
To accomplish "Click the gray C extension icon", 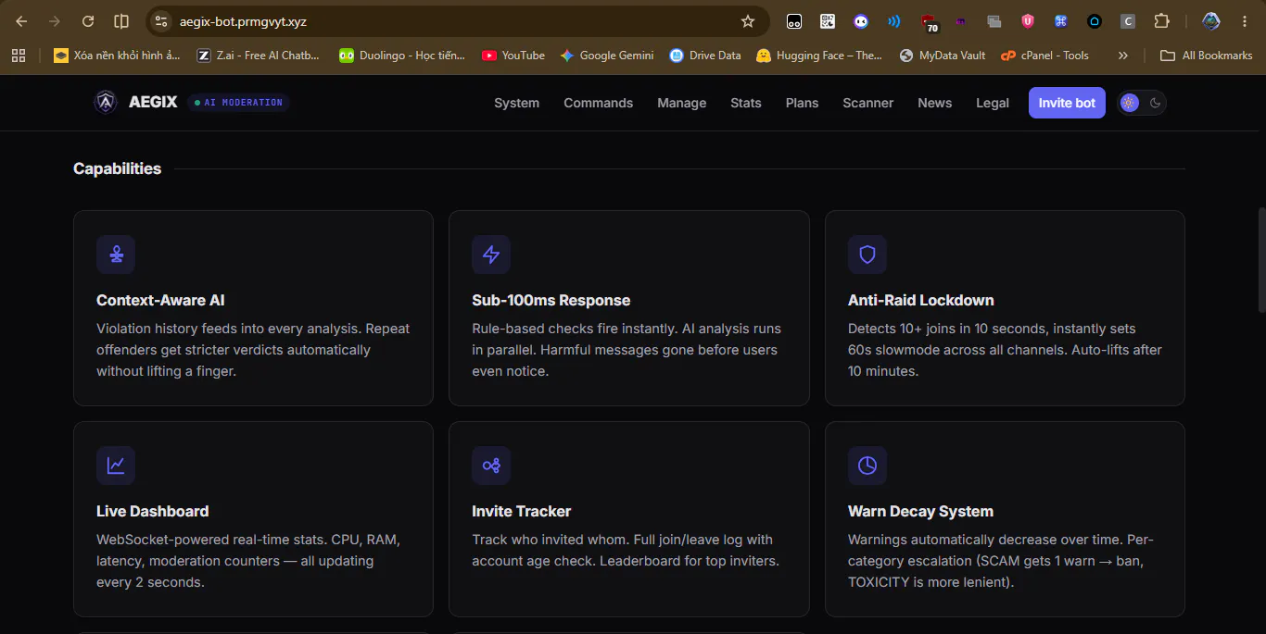I will [x=1128, y=21].
